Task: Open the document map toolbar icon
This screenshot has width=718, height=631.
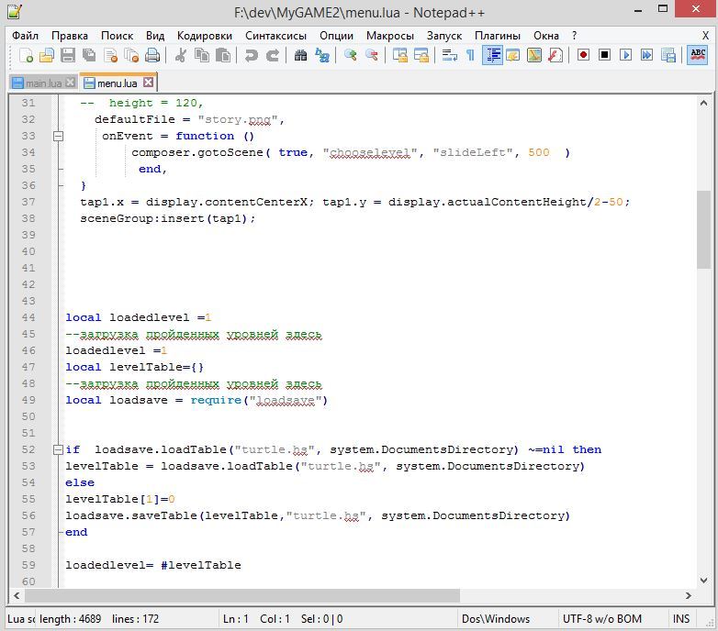Action: 534,55
